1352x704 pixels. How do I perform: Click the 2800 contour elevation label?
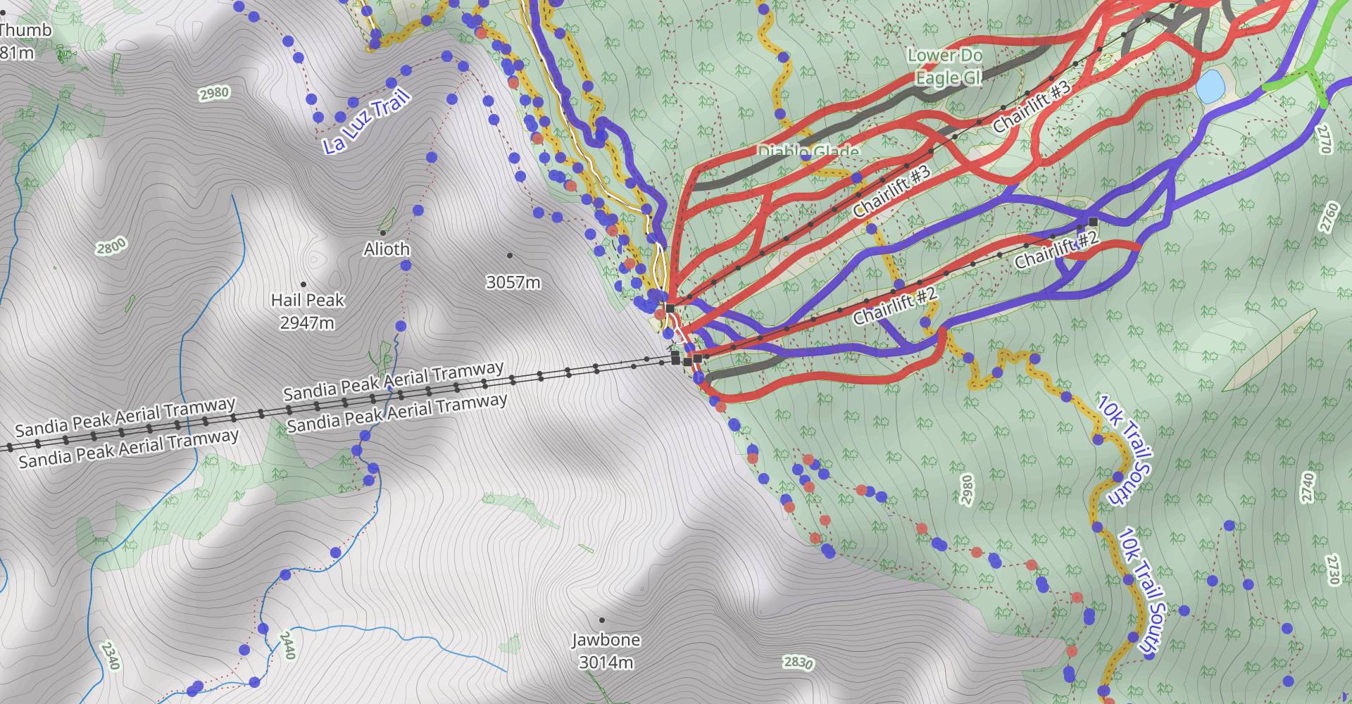[111, 247]
